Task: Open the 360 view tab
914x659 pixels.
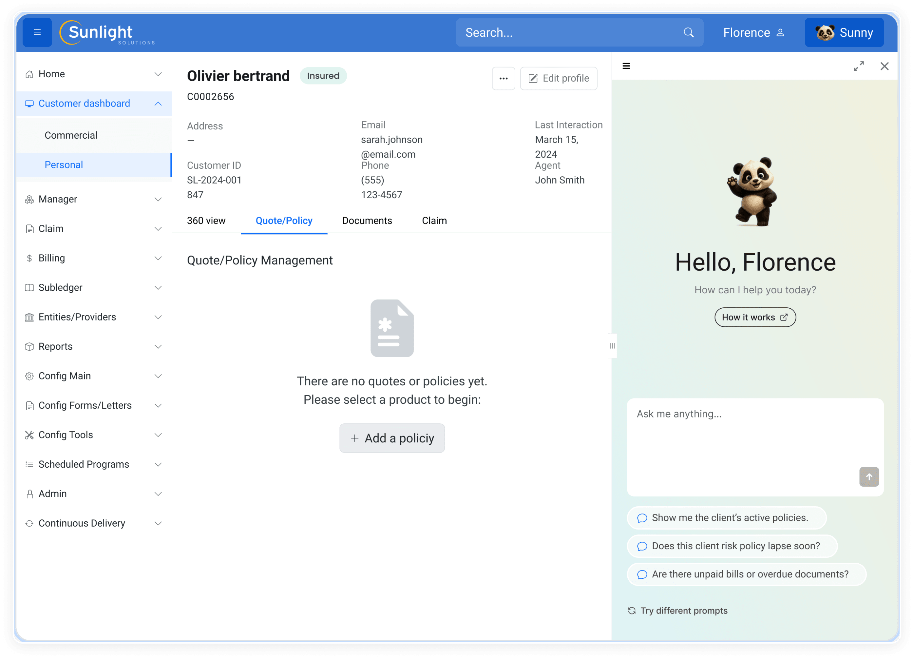Action: coord(206,221)
